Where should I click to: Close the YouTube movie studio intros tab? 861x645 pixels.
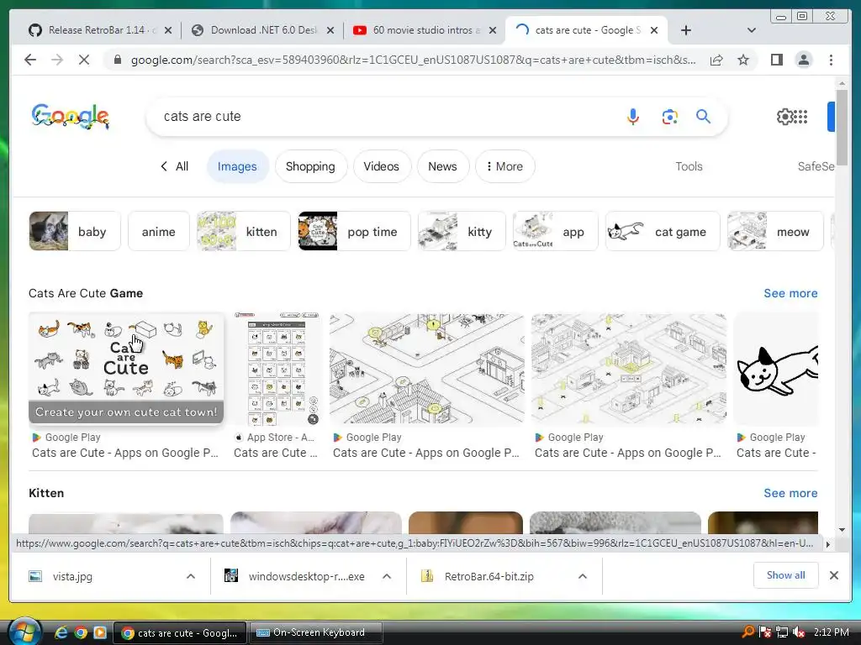[493, 31]
